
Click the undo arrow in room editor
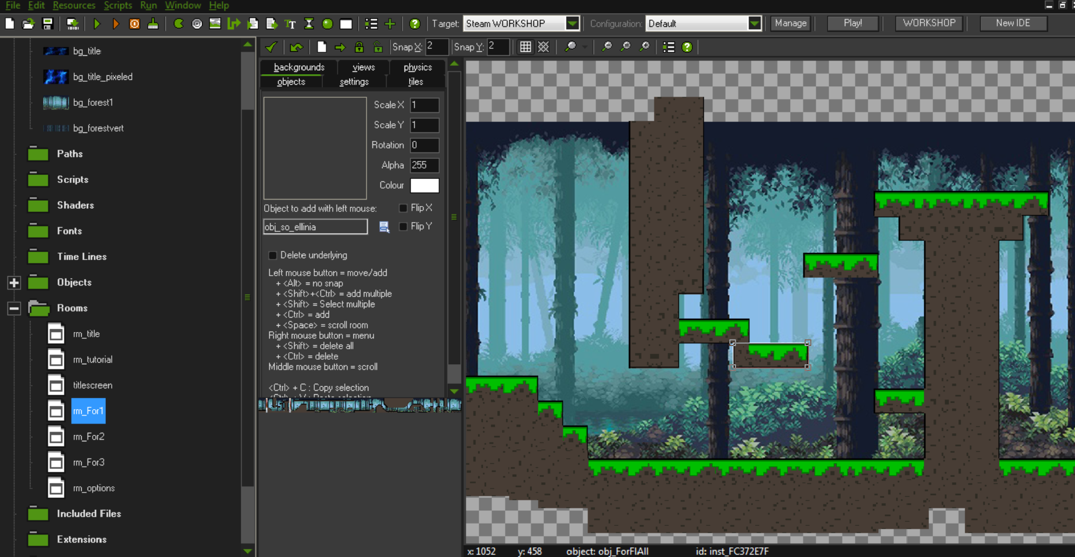(296, 47)
